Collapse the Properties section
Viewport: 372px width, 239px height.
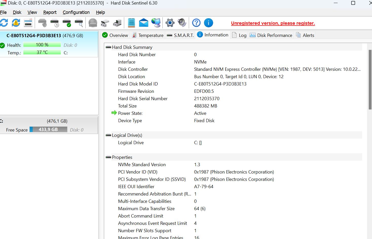click(x=109, y=157)
